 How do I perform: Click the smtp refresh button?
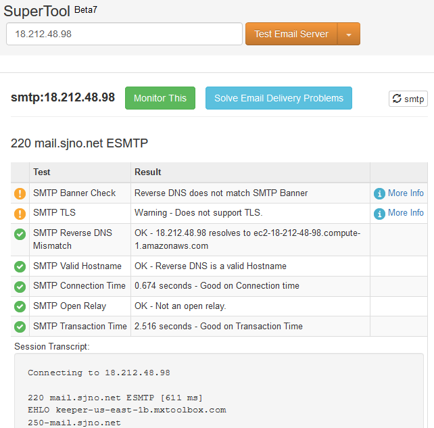(408, 99)
